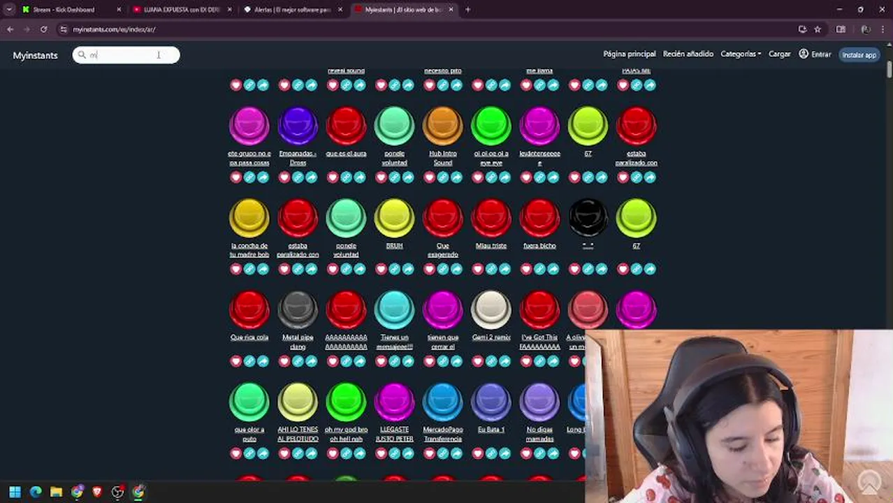Go back with browser back arrow

click(10, 29)
